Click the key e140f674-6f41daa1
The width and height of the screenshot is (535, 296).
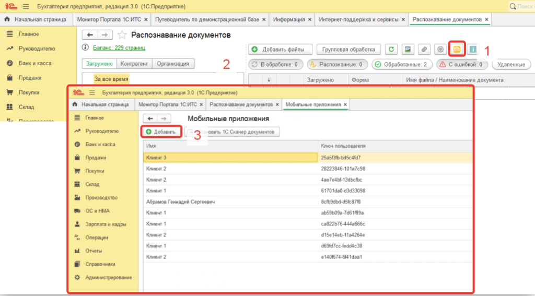tap(342, 257)
